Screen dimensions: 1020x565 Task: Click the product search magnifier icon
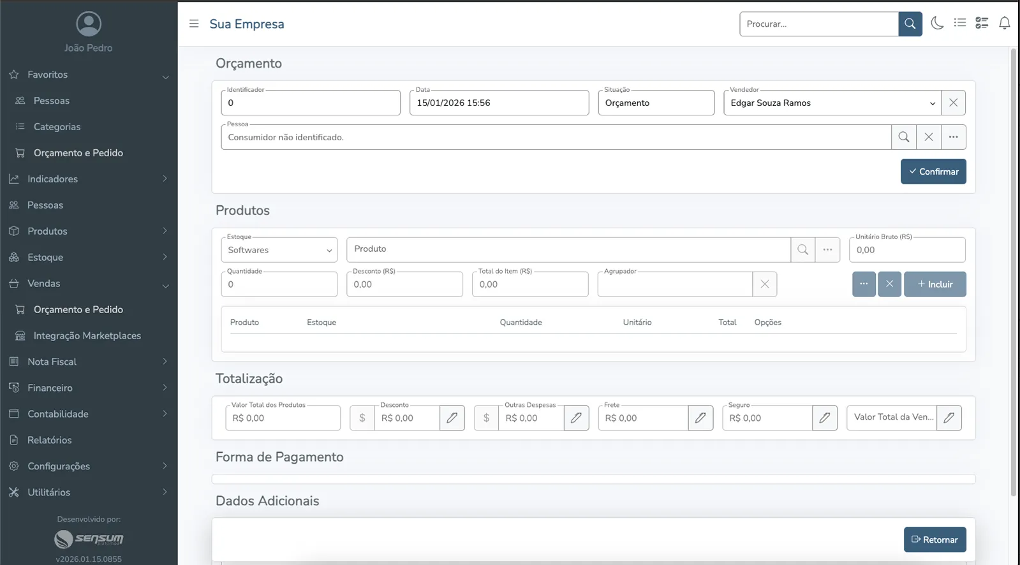[x=802, y=250]
